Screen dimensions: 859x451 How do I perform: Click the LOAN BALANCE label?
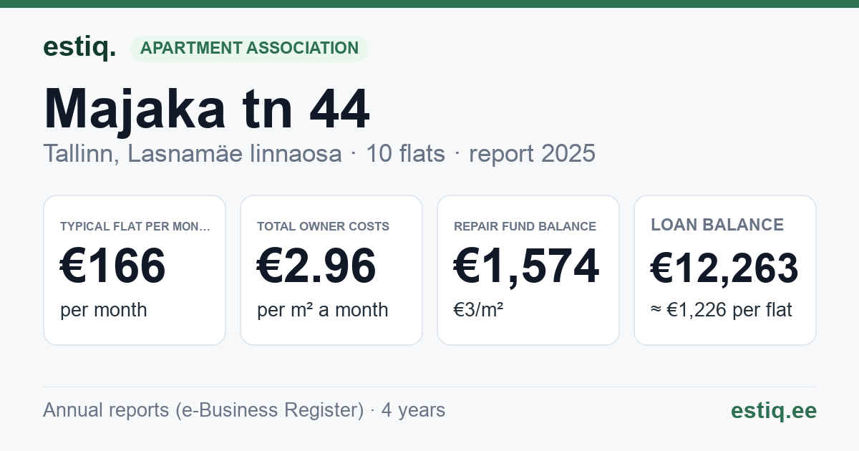point(717,225)
